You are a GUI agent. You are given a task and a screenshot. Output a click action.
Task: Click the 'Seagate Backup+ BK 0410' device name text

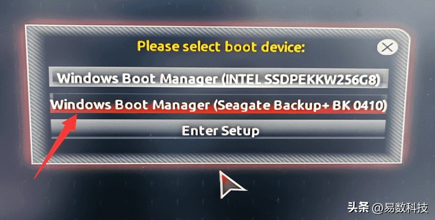tap(299, 105)
